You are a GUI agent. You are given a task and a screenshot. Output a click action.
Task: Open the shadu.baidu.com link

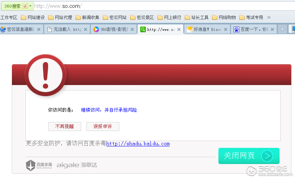[138, 144]
